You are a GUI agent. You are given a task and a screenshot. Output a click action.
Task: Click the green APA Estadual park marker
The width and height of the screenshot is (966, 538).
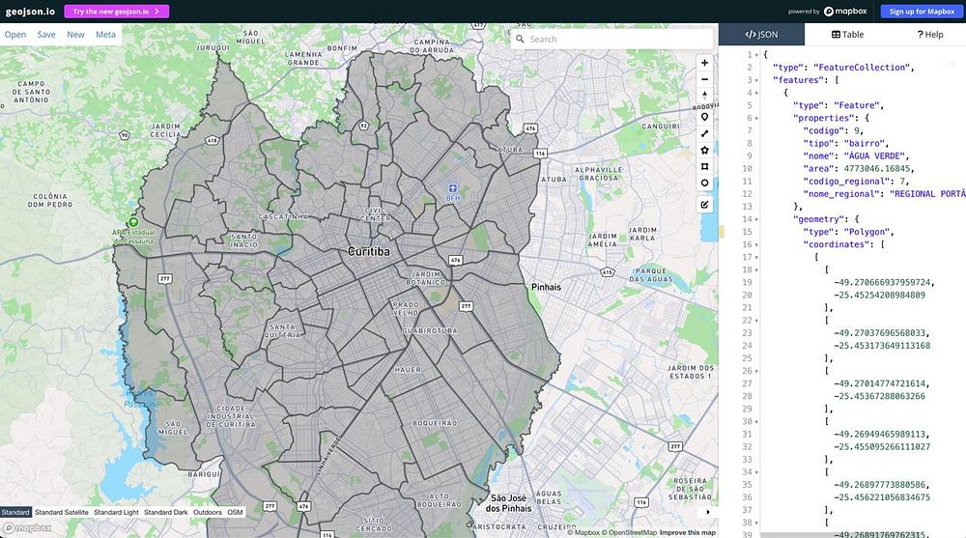point(133,222)
